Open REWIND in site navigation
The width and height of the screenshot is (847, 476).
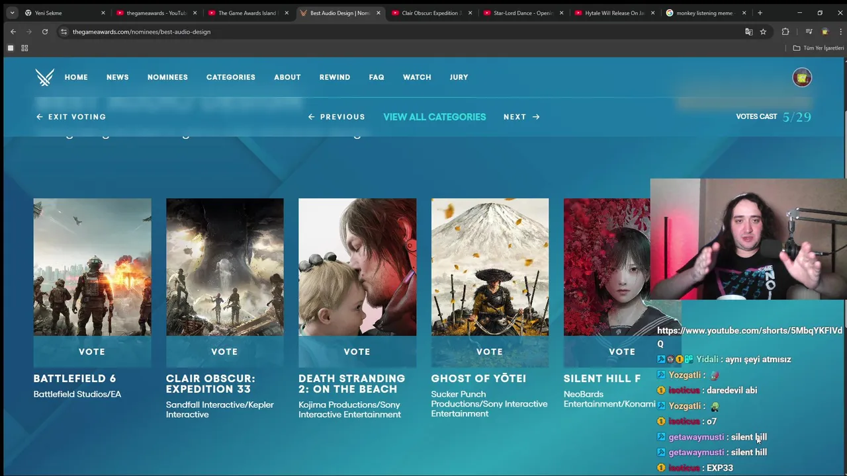click(335, 77)
